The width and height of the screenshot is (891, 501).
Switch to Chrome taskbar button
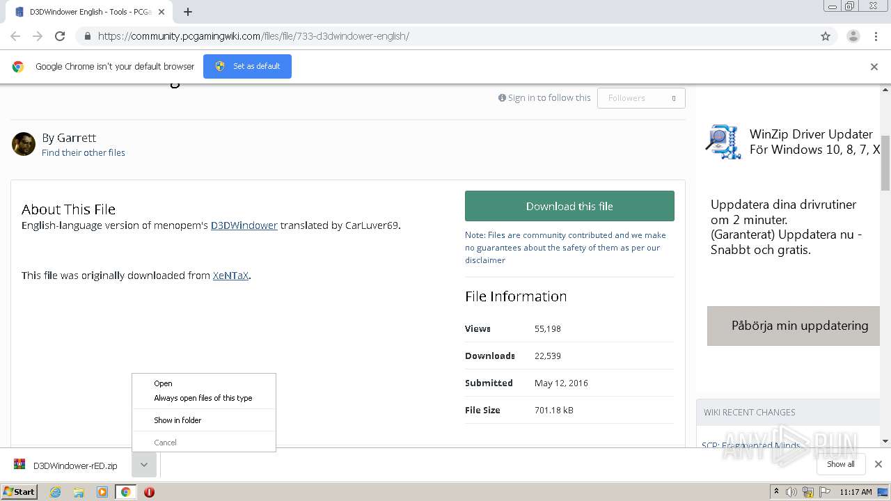click(125, 492)
